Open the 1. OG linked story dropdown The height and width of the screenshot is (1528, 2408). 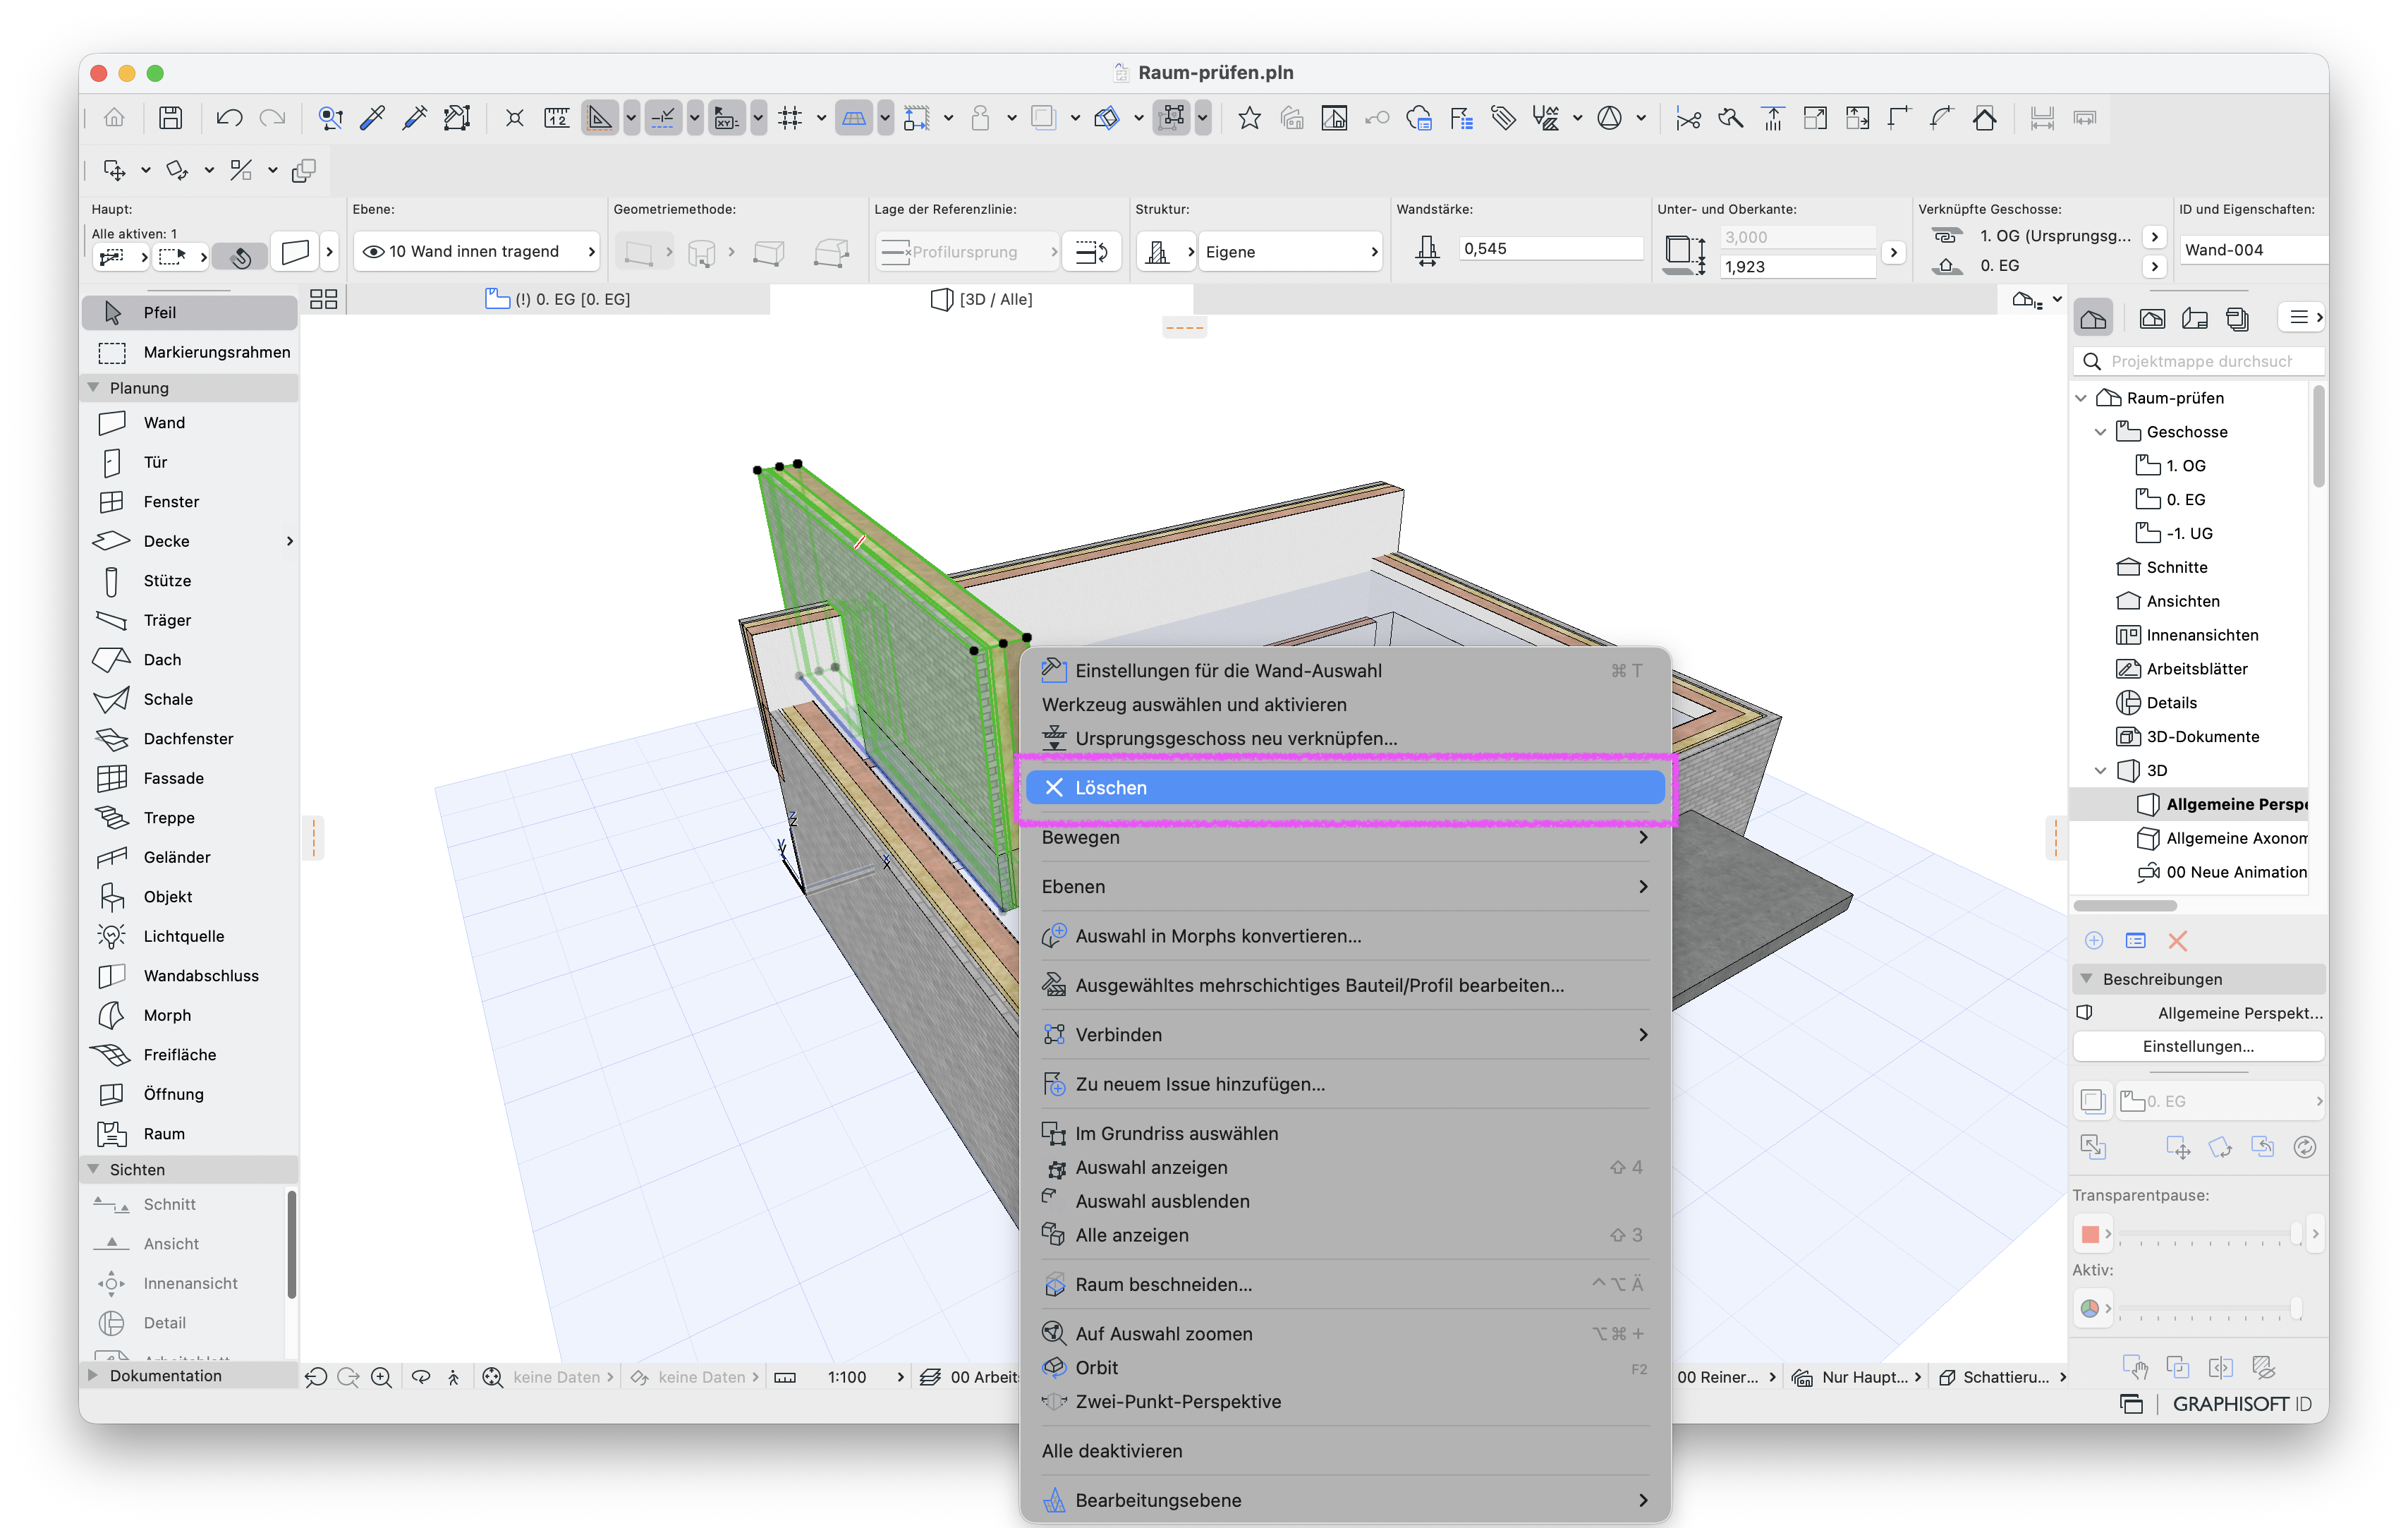(x=2155, y=236)
